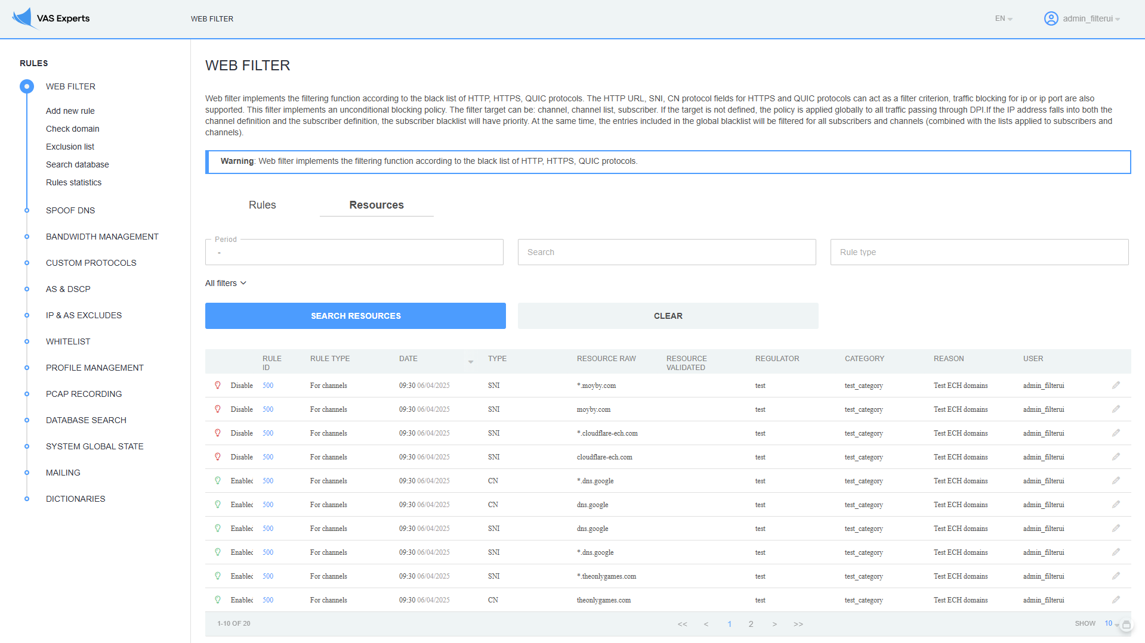This screenshot has height=643, width=1145.
Task: Edit the *.moyby.com resource row with pencil icon
Action: (1116, 386)
